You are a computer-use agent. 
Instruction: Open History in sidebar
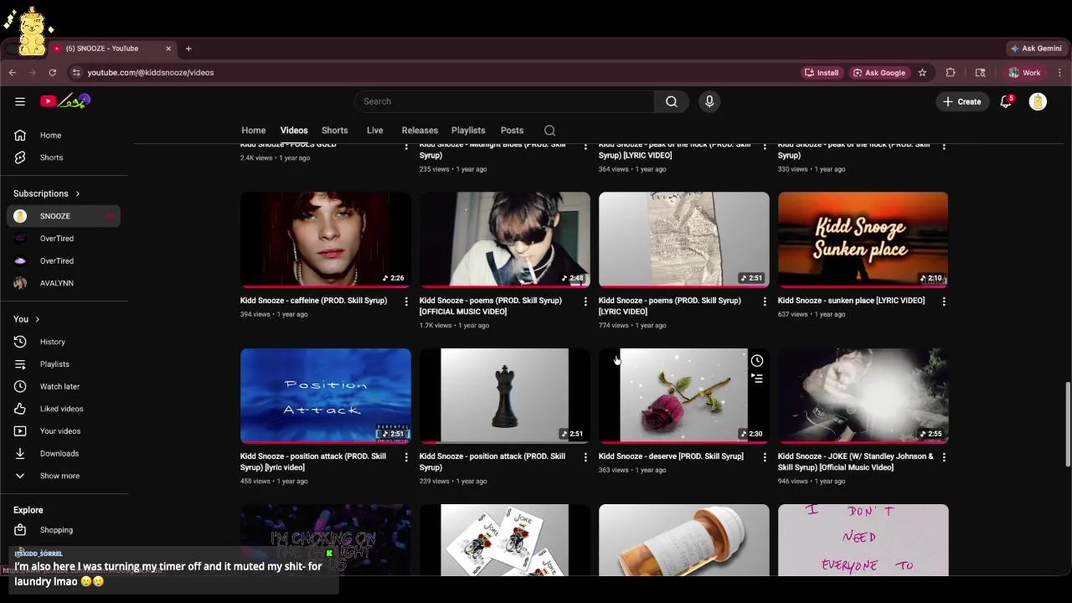click(64, 342)
